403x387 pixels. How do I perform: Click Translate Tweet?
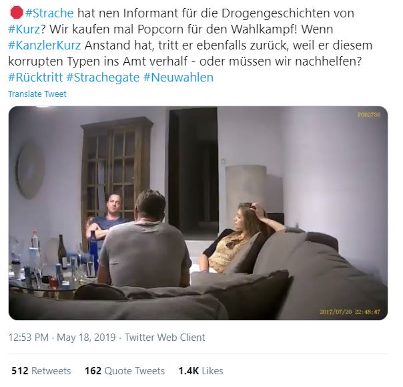[x=37, y=94]
